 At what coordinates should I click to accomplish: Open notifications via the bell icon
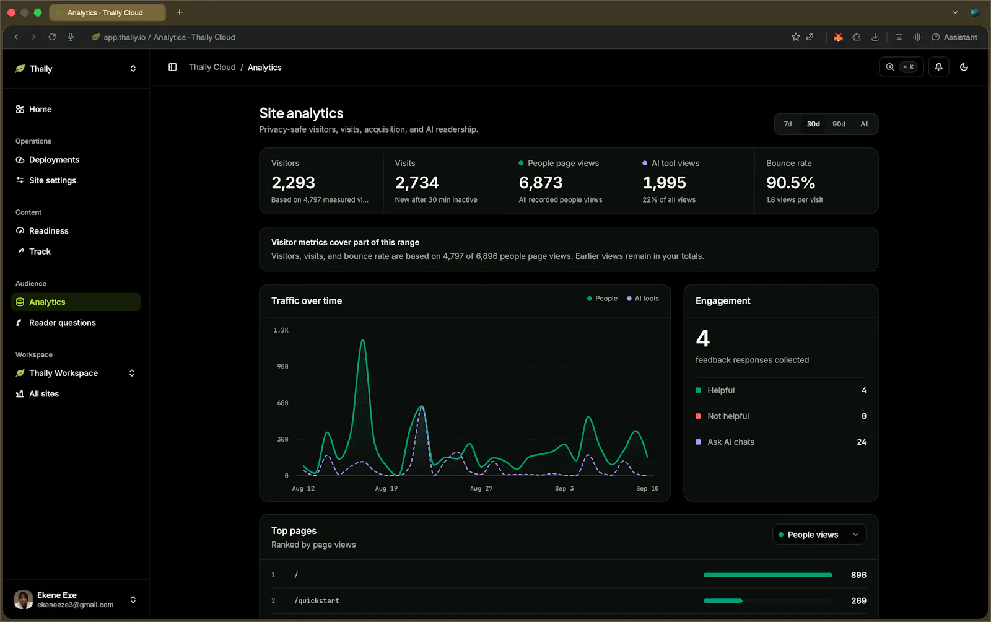(x=939, y=67)
